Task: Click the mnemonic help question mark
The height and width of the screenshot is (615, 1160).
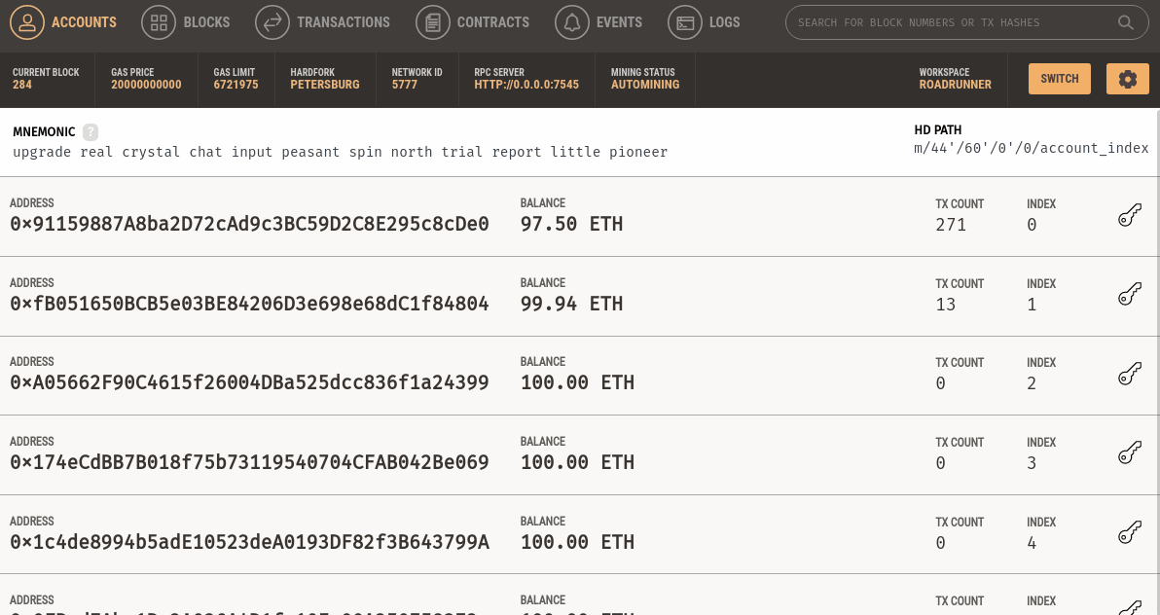Action: (91, 132)
